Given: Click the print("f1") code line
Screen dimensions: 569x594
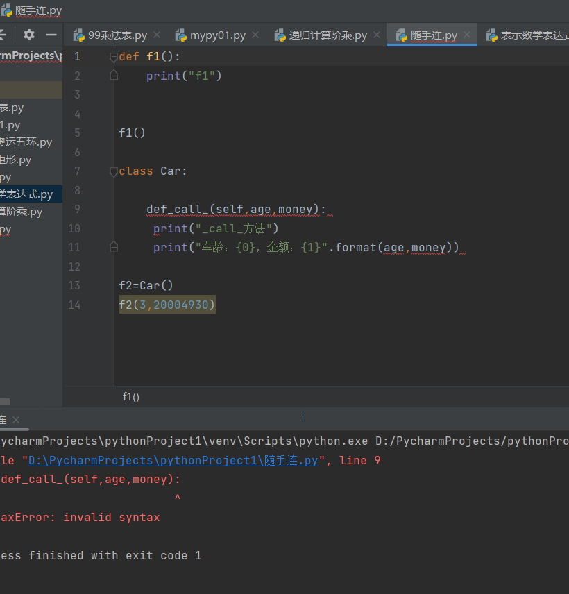Looking at the screenshot, I should tap(184, 76).
